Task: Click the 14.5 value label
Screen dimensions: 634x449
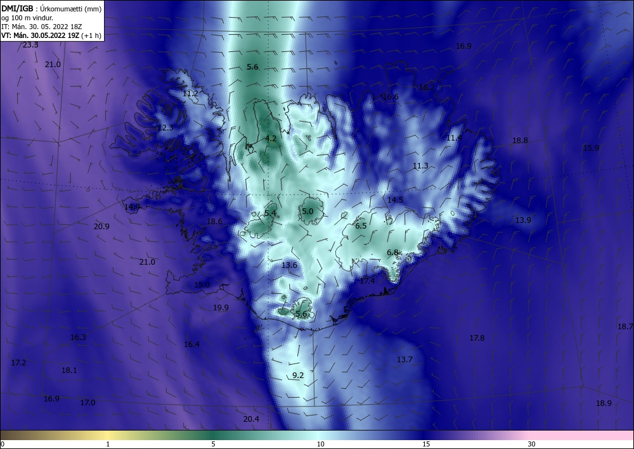Action: 395,200
